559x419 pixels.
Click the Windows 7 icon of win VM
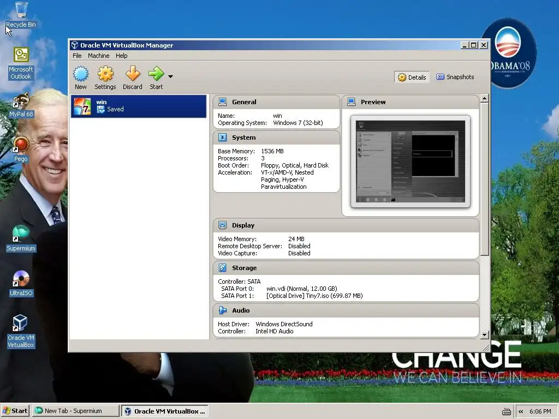(x=82, y=106)
